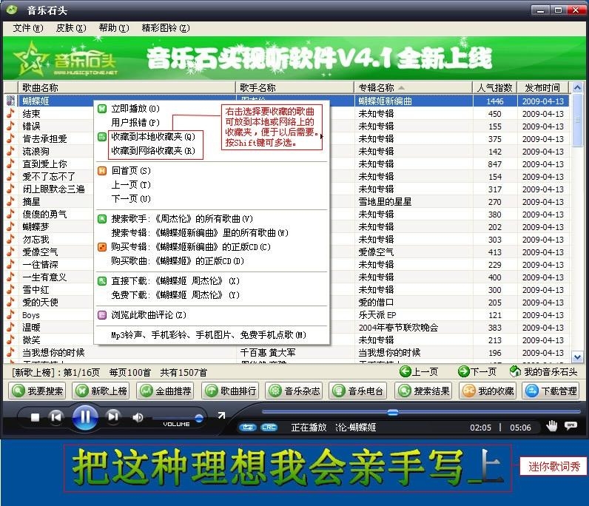589x506 pixels.
Task: Open the 皮肤 menu
Action: [x=70, y=28]
